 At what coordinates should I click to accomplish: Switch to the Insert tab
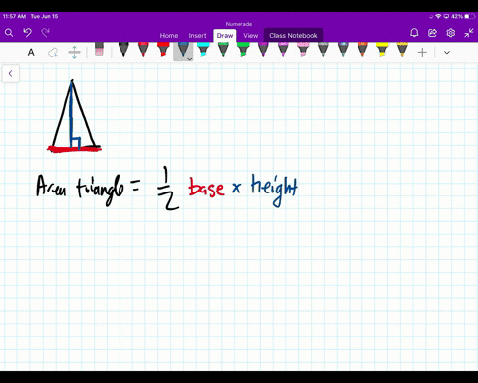[197, 36]
